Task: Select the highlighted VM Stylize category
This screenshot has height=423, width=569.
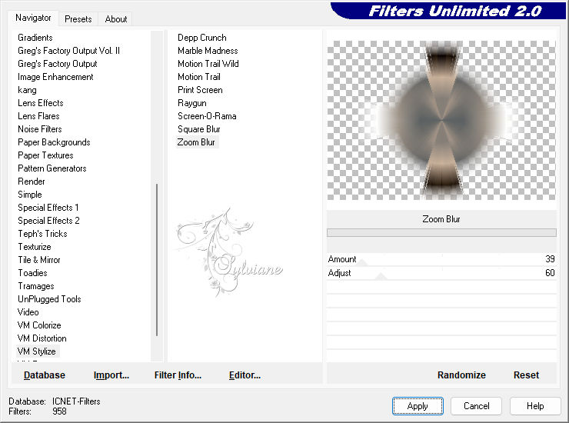Action: point(36,351)
